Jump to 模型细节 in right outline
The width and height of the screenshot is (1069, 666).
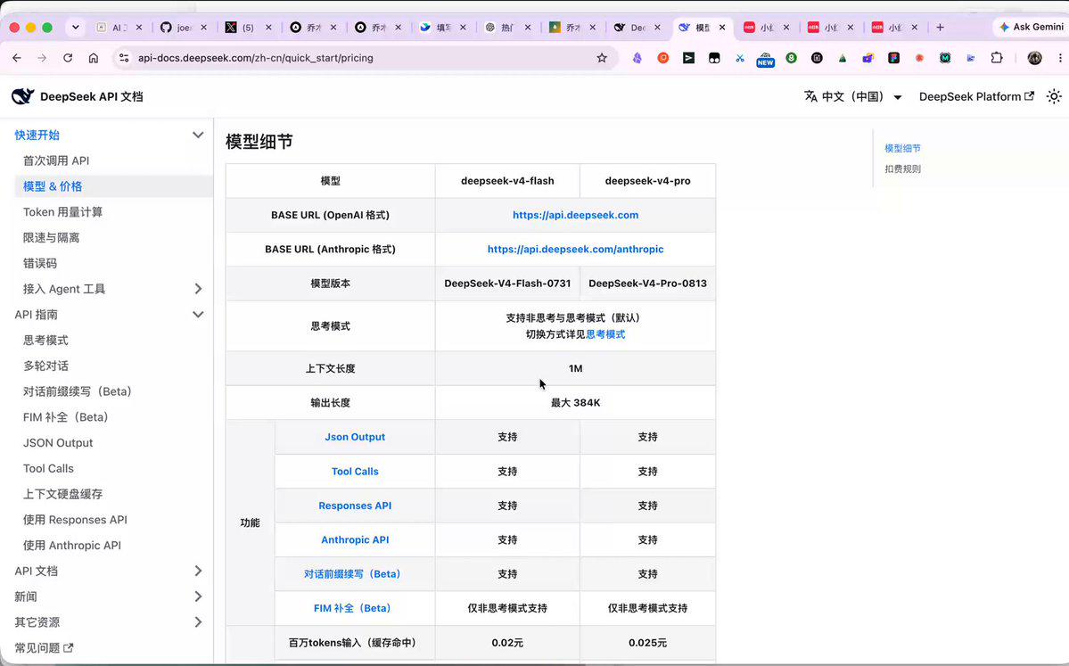click(902, 148)
